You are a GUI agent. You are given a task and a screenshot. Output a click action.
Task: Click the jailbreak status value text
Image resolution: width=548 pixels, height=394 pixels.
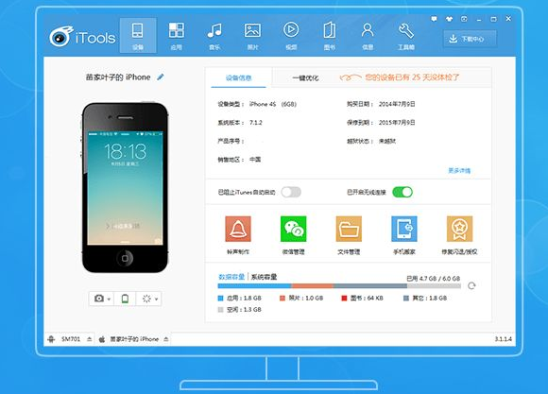tap(387, 141)
